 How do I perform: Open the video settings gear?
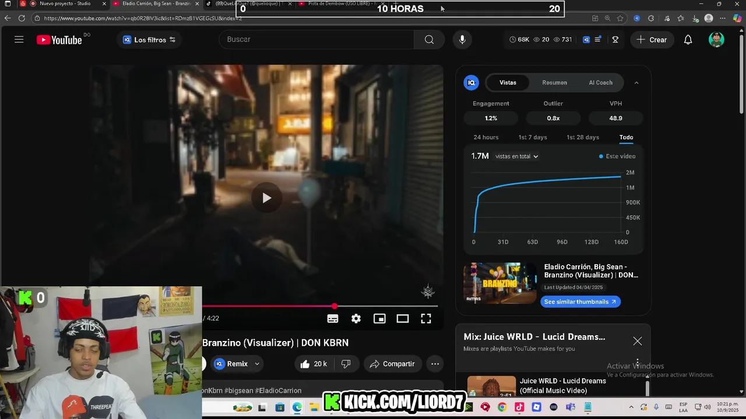[x=356, y=318]
